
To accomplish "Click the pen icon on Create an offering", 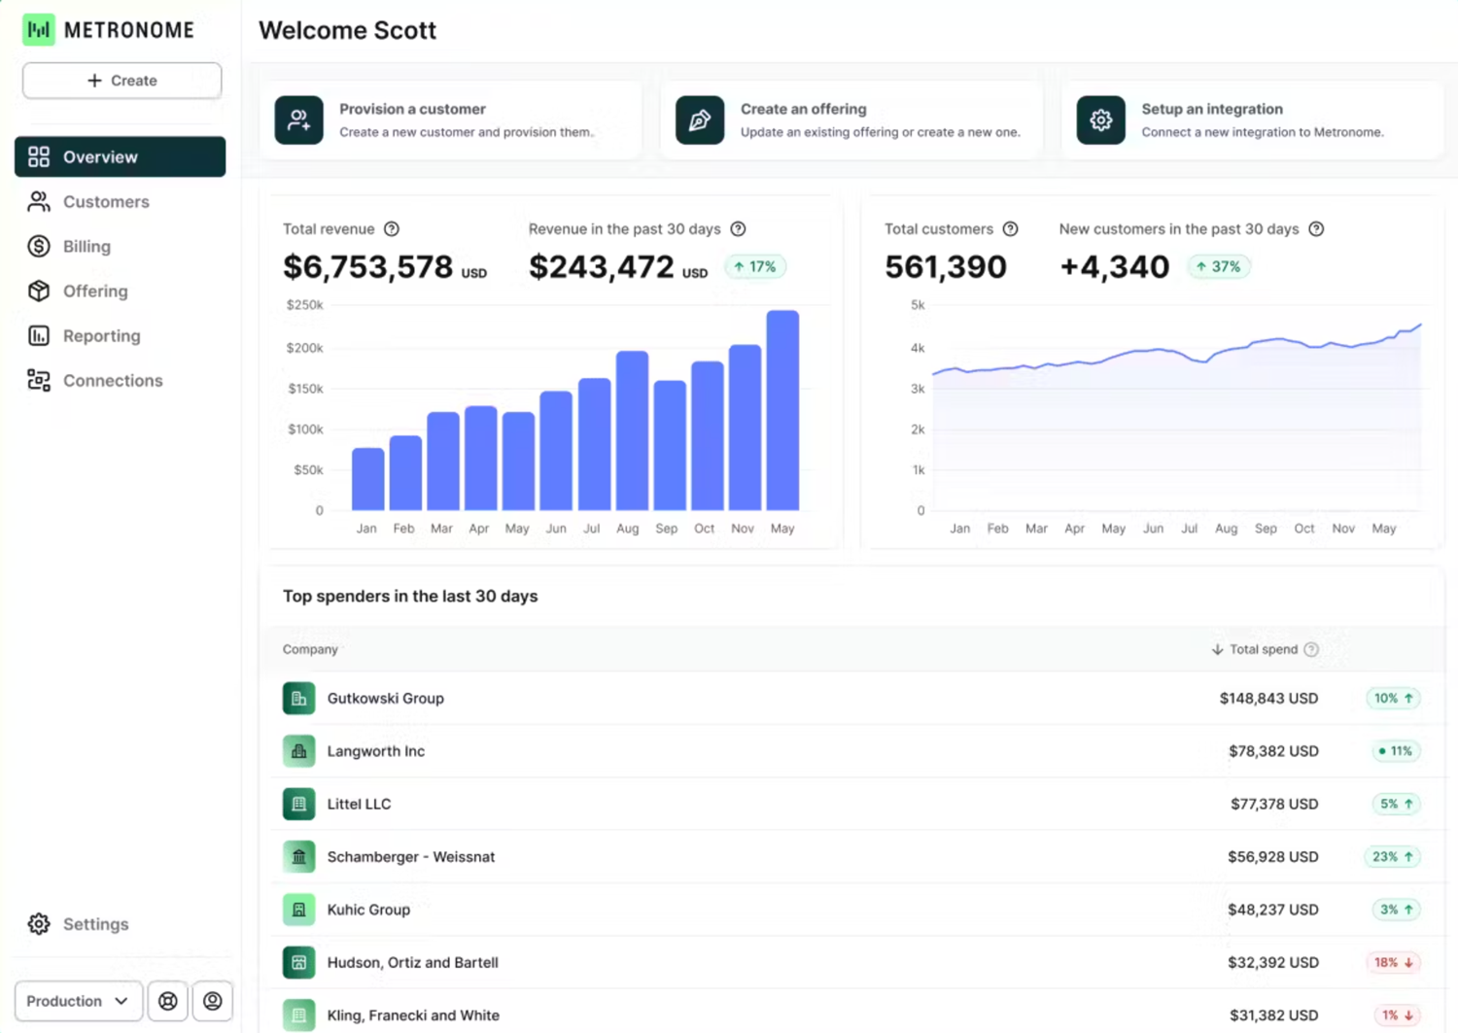I will pos(699,120).
